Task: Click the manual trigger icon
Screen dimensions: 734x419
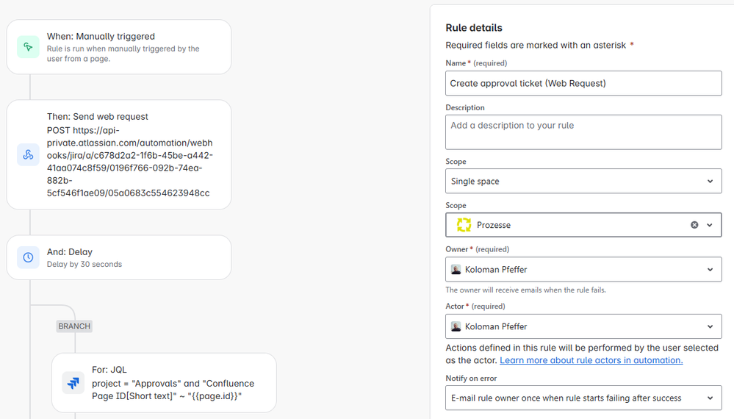Action: 28,47
